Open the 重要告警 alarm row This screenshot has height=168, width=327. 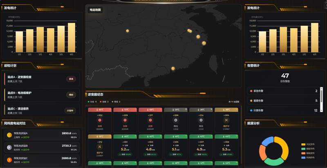click(283, 101)
